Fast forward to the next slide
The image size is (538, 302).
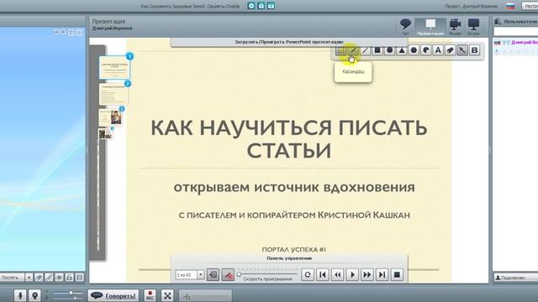[367, 274]
